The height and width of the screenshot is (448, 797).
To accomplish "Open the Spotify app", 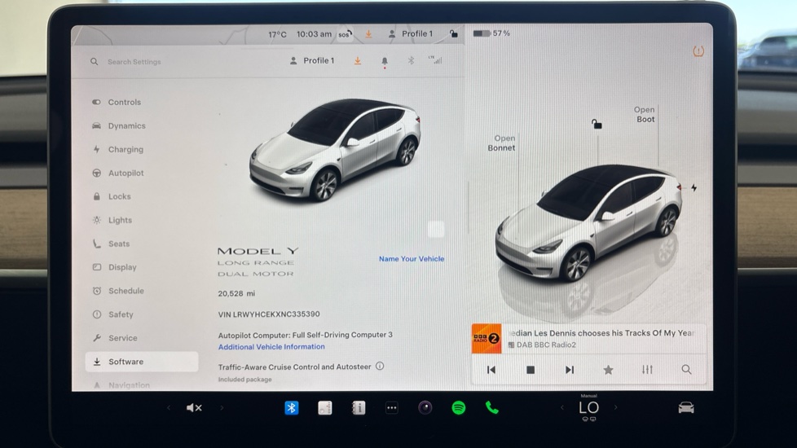I will click(x=459, y=408).
